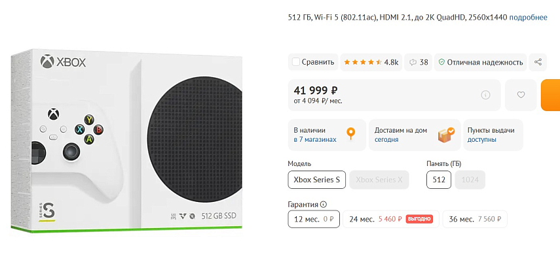The image size is (560, 266).
Task: Click the star rating 4.8k
Action: pos(371,62)
